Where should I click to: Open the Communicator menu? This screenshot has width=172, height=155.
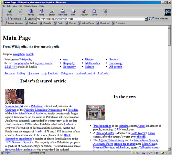pos(31,6)
